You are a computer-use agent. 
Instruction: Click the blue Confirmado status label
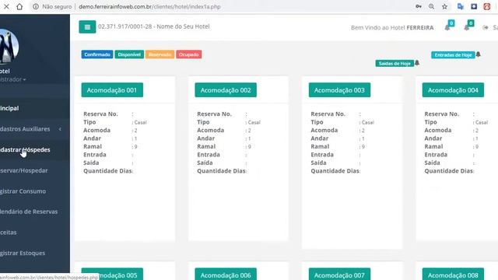pyautogui.click(x=97, y=54)
